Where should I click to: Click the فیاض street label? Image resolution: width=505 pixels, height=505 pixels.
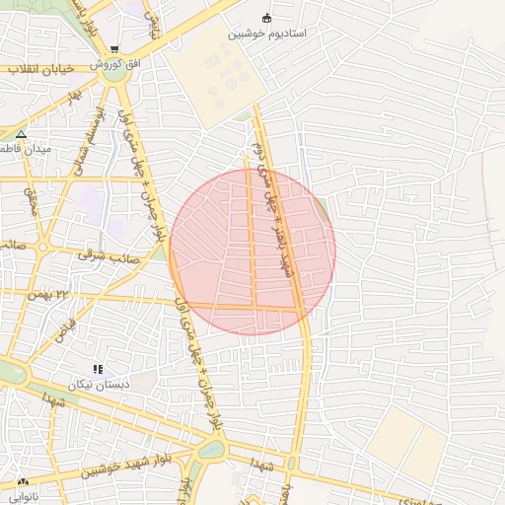pos(65,331)
